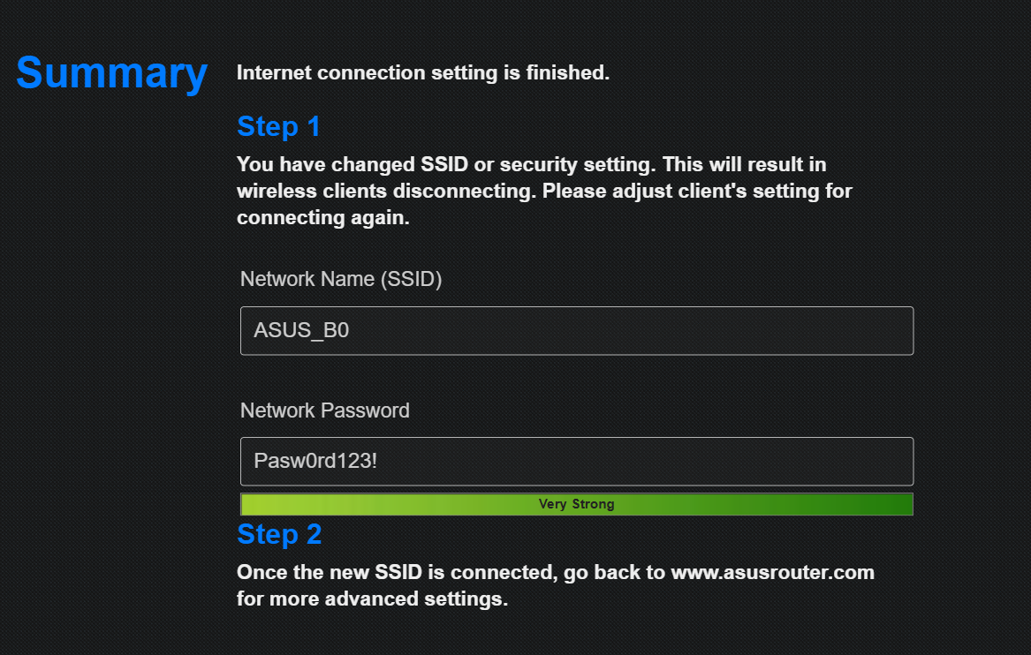Viewport: 1031px width, 655px height.
Task: Select the Step 2 heading
Action: pos(279,534)
